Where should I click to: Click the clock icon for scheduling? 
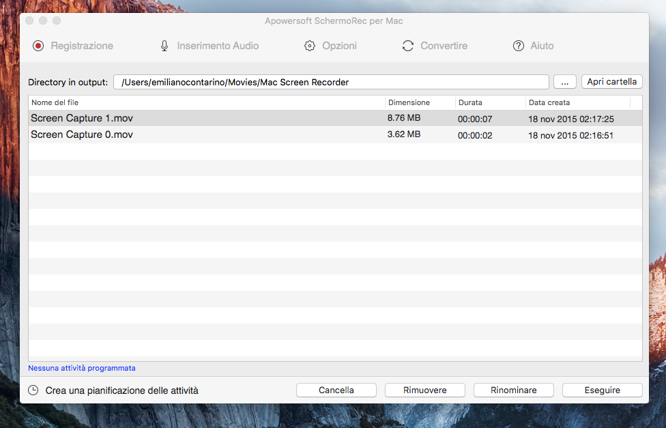click(33, 390)
